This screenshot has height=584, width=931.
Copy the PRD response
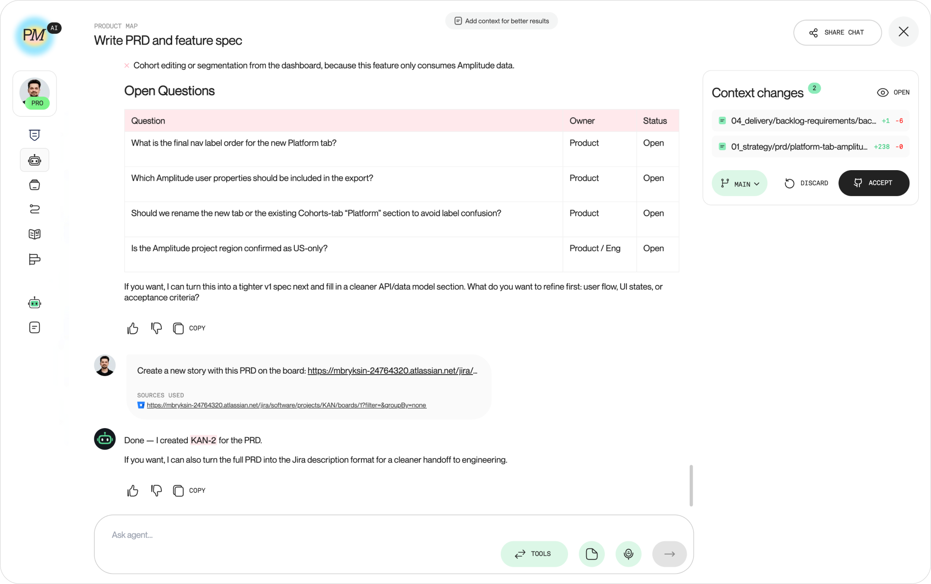point(189,328)
